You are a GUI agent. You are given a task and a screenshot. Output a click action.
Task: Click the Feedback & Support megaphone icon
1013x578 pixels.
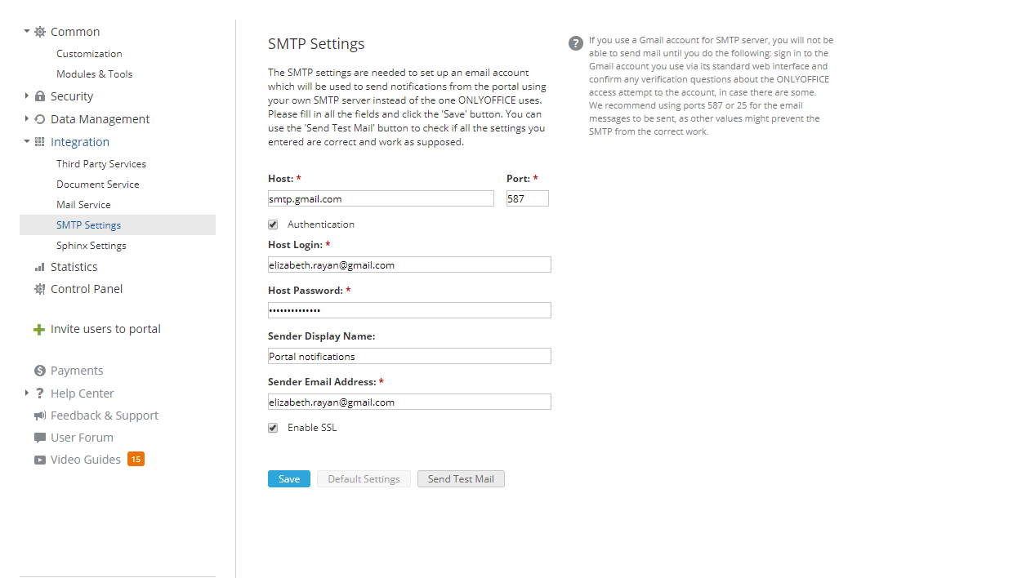40,416
